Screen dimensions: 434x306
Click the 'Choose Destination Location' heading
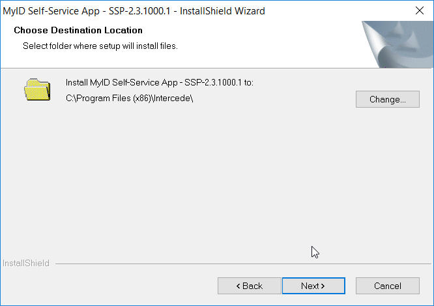pos(78,30)
